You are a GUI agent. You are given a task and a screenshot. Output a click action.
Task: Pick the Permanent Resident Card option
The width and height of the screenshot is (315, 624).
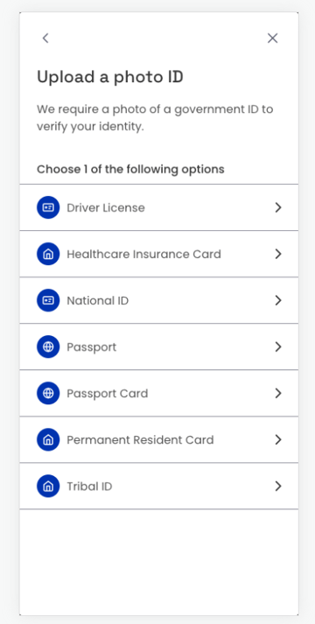point(159,439)
